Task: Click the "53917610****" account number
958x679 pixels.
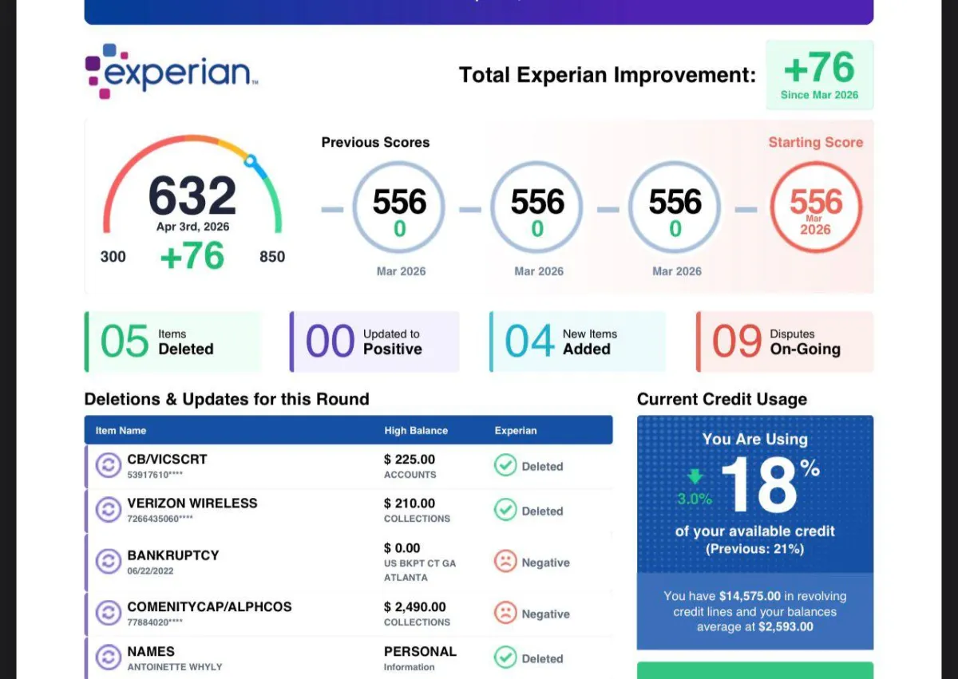Action: (155, 475)
